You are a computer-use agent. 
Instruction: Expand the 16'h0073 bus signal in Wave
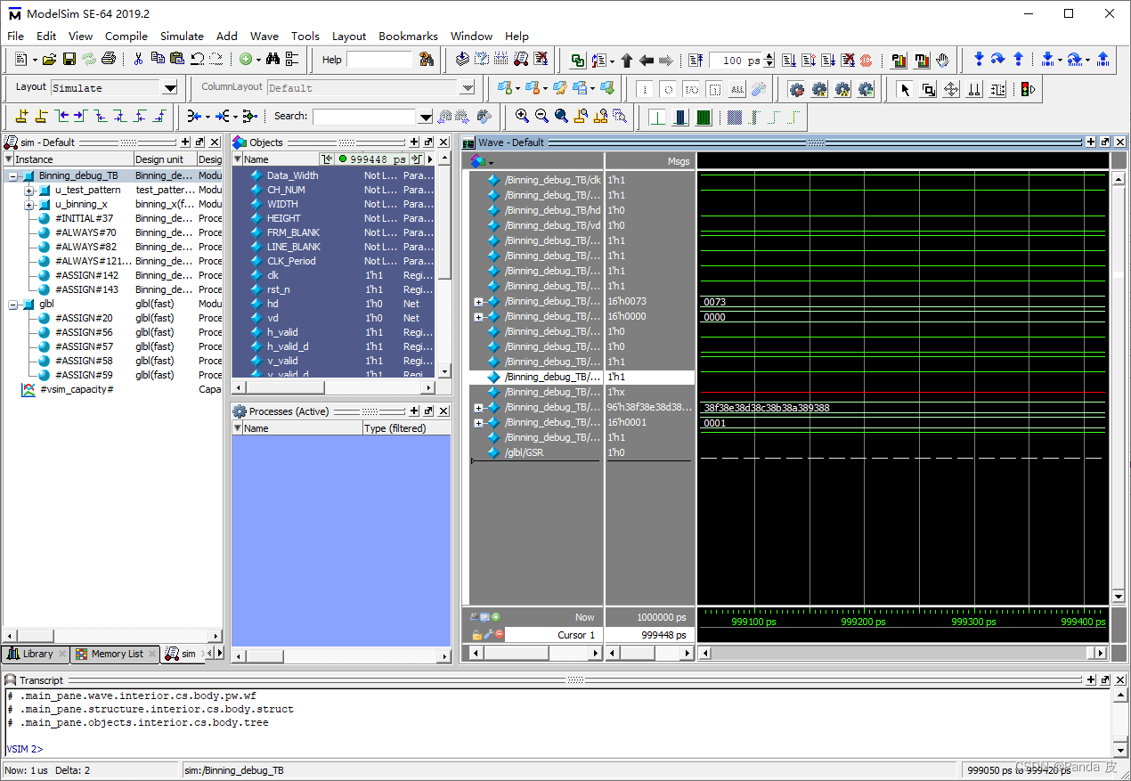(x=479, y=302)
